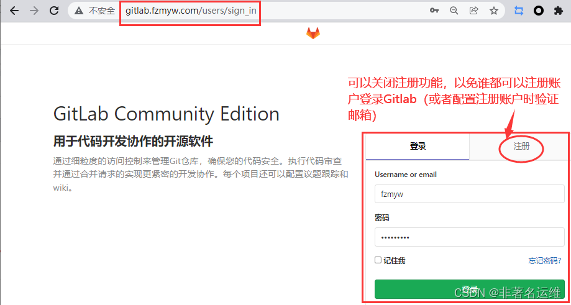Check the 记住我 checkbox
This screenshot has height=305, width=571.
point(378,260)
